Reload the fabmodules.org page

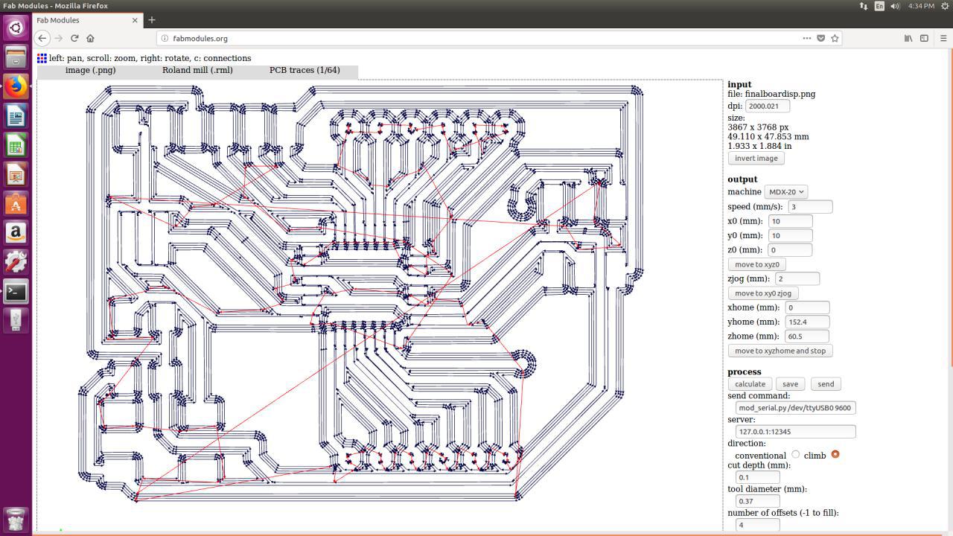coord(74,38)
